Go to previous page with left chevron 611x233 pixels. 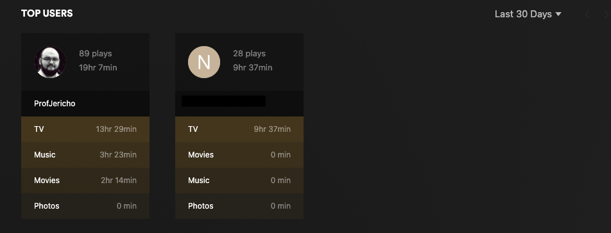(x=587, y=14)
